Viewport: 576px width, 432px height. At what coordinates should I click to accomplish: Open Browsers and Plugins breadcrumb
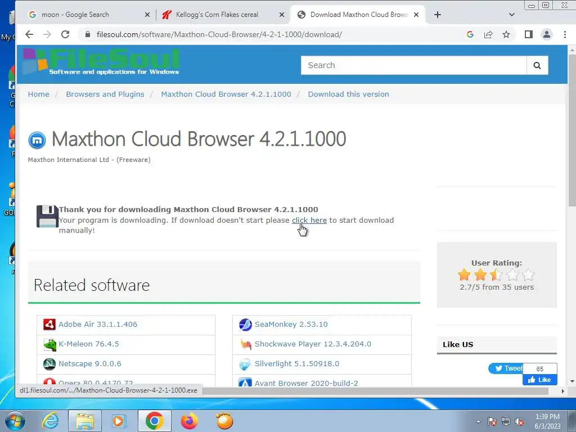click(x=105, y=94)
